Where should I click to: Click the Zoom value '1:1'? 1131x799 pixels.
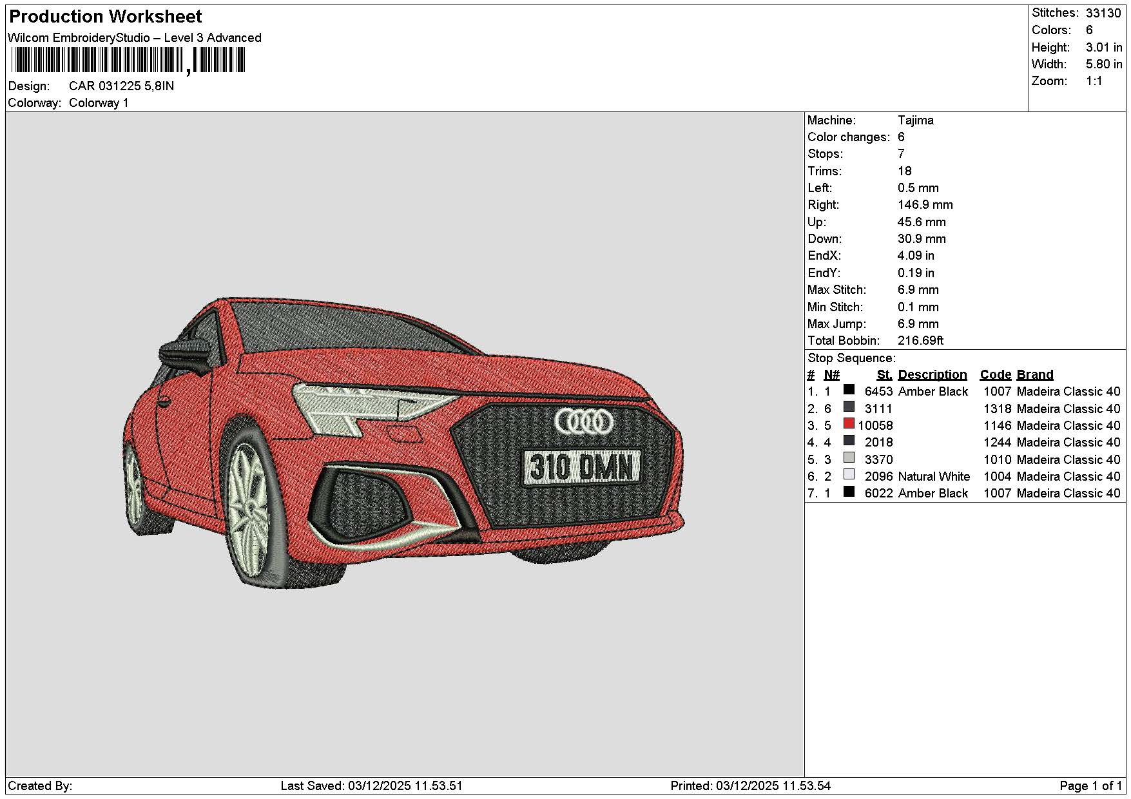(x=1094, y=81)
